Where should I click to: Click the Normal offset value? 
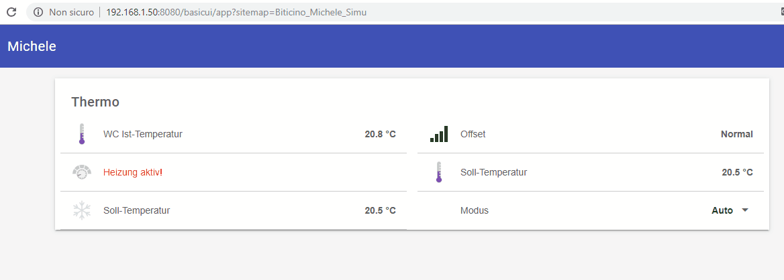click(736, 134)
